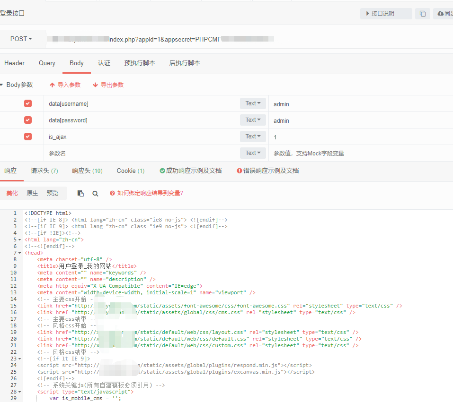Collapse the head fold arrow on line 7
The width and height of the screenshot is (453, 402).
point(20,253)
